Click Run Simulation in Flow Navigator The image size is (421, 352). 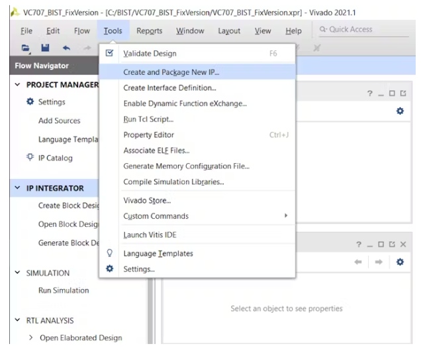tap(63, 290)
